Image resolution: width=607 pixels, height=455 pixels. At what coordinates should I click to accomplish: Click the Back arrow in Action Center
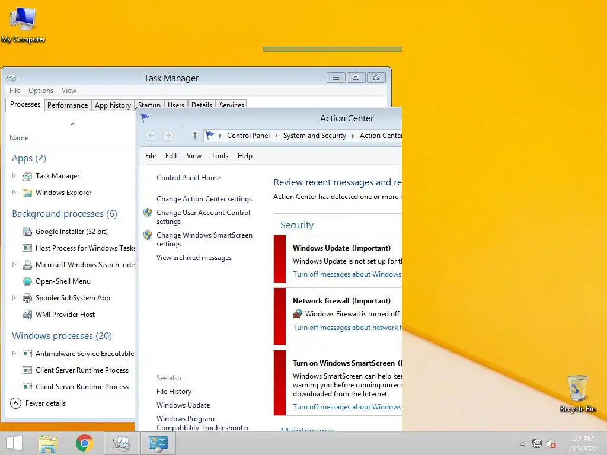pos(151,136)
